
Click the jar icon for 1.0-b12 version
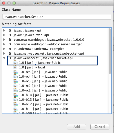tap(16, 104)
